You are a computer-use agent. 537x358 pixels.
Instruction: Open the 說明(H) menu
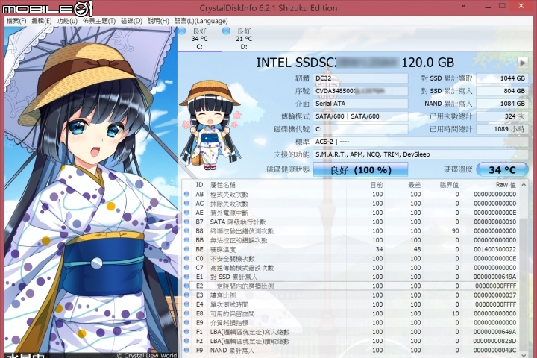[x=158, y=21]
